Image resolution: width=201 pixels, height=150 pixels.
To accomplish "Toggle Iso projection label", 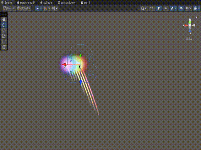I will pyautogui.click(x=189, y=39).
